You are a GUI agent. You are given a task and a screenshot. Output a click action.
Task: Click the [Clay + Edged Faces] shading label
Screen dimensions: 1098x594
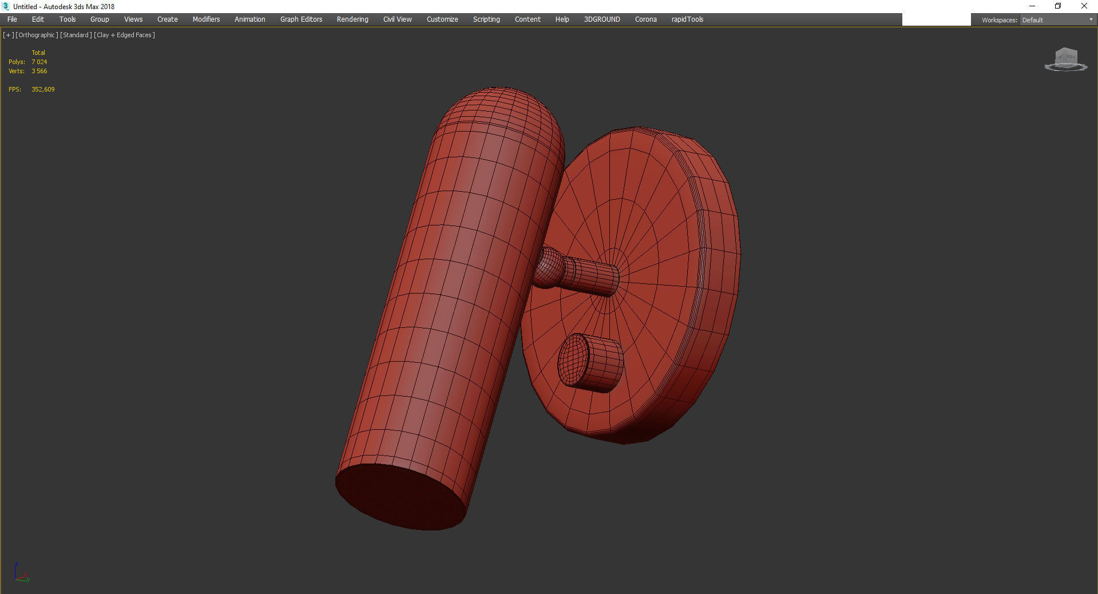[125, 35]
